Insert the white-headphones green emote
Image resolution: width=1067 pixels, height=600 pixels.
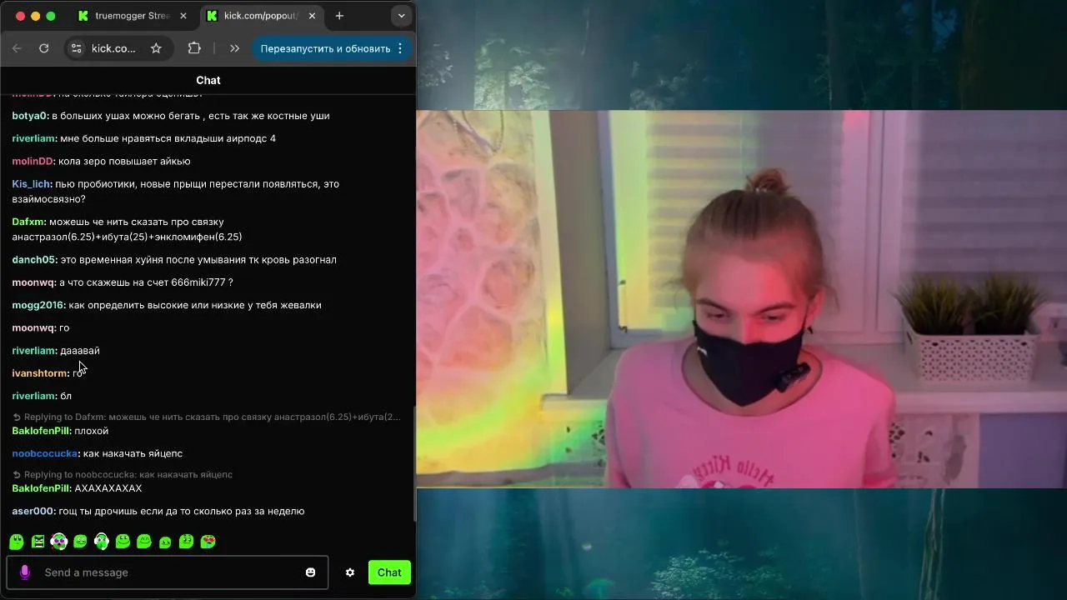pyautogui.click(x=102, y=542)
